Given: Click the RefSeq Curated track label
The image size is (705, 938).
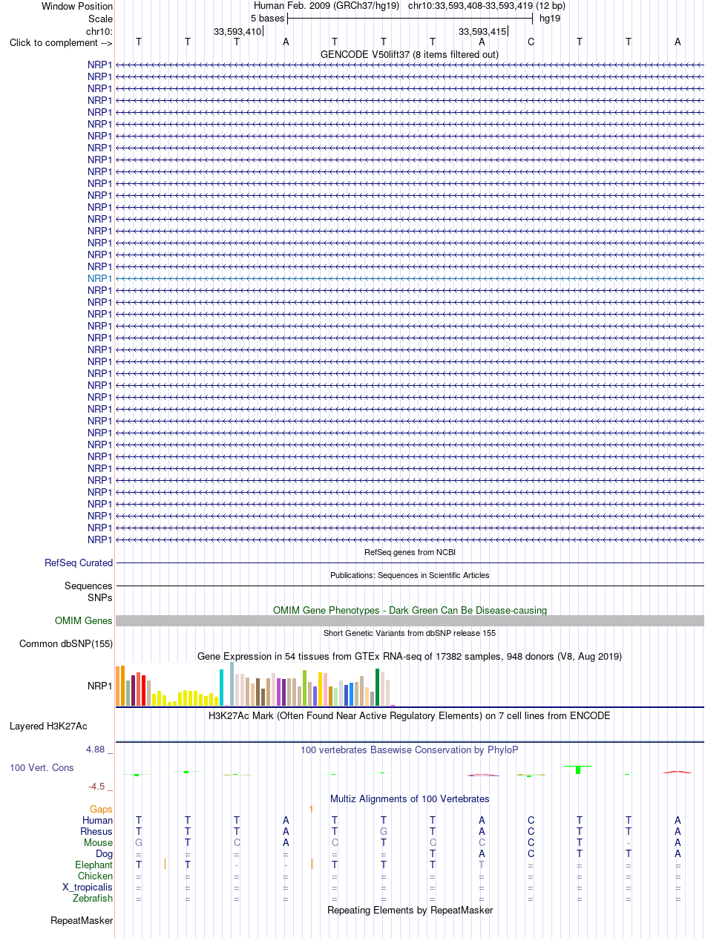Looking at the screenshot, I should click(x=79, y=563).
